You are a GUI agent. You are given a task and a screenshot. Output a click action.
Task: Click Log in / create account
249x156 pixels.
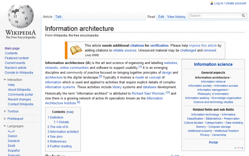pos(230,3)
